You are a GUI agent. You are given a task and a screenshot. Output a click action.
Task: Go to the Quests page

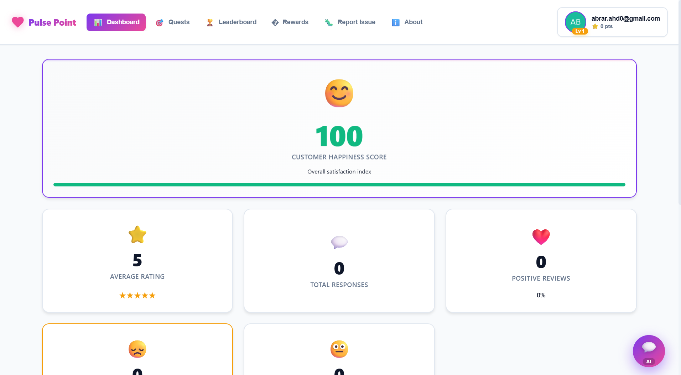point(173,22)
